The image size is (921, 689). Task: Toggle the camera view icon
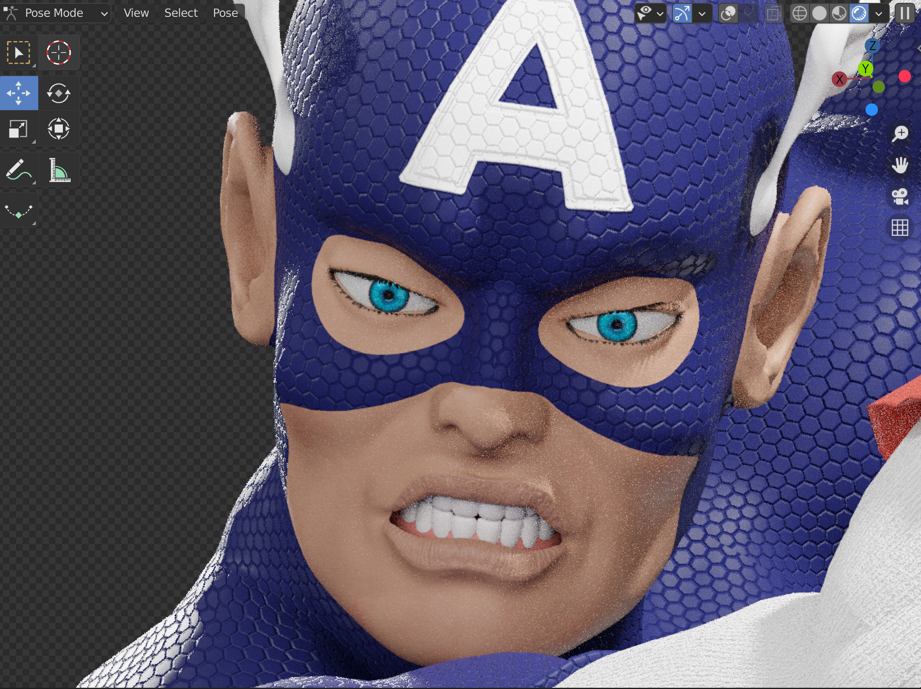click(899, 196)
